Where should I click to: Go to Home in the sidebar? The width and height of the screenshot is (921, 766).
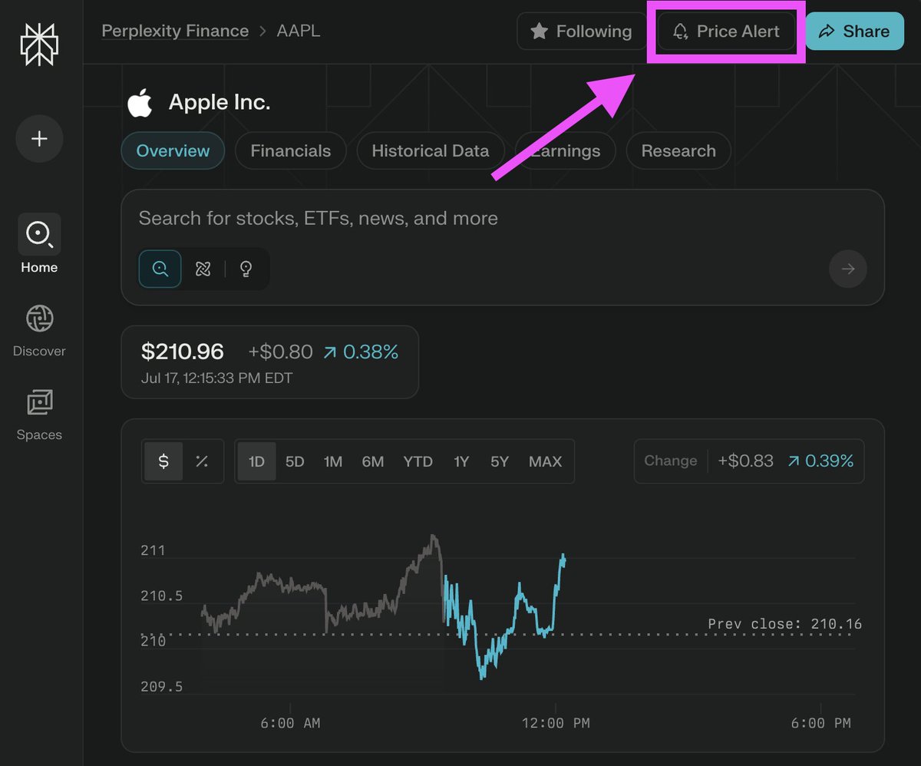pos(39,244)
